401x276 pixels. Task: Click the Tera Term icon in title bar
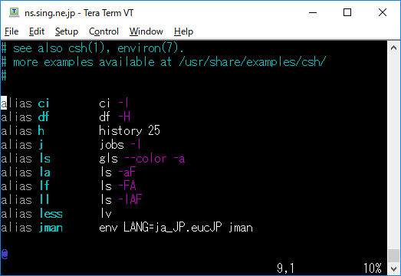pos(14,12)
